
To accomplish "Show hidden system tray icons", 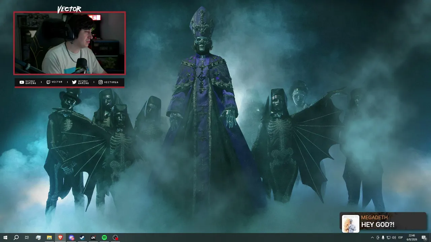I will pos(372,238).
